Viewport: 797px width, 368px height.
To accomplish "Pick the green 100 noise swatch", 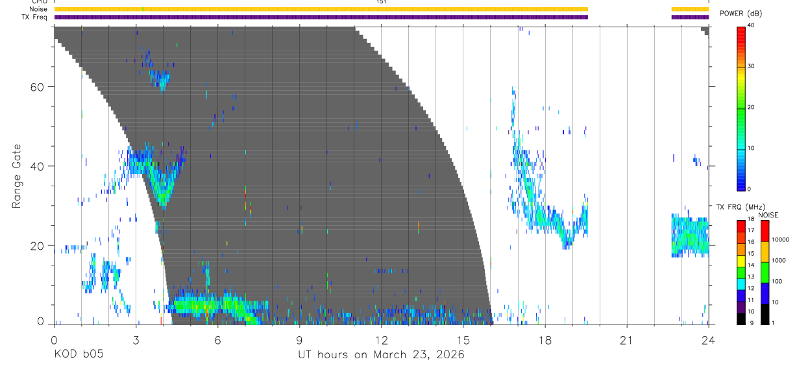I will pyautogui.click(x=765, y=273).
